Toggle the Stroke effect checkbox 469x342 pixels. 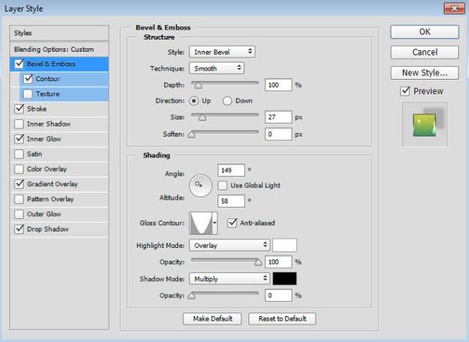pyautogui.click(x=18, y=109)
